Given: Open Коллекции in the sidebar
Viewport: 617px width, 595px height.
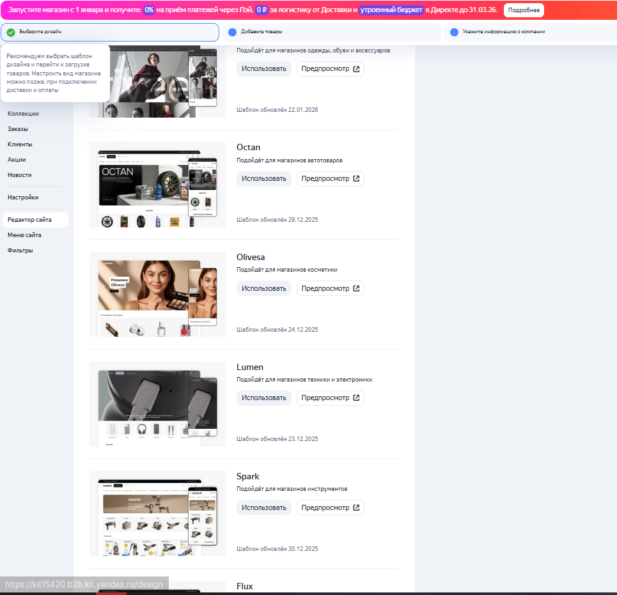Looking at the screenshot, I should pyautogui.click(x=23, y=114).
